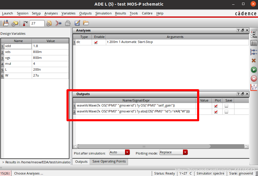This screenshot has width=258, height=176.
Task: Toggle Save checkbox for self_gain output
Action: coord(227,106)
